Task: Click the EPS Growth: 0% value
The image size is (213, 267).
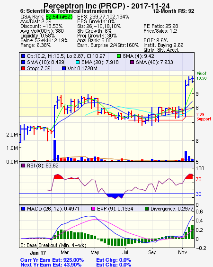Action: (96, 21)
